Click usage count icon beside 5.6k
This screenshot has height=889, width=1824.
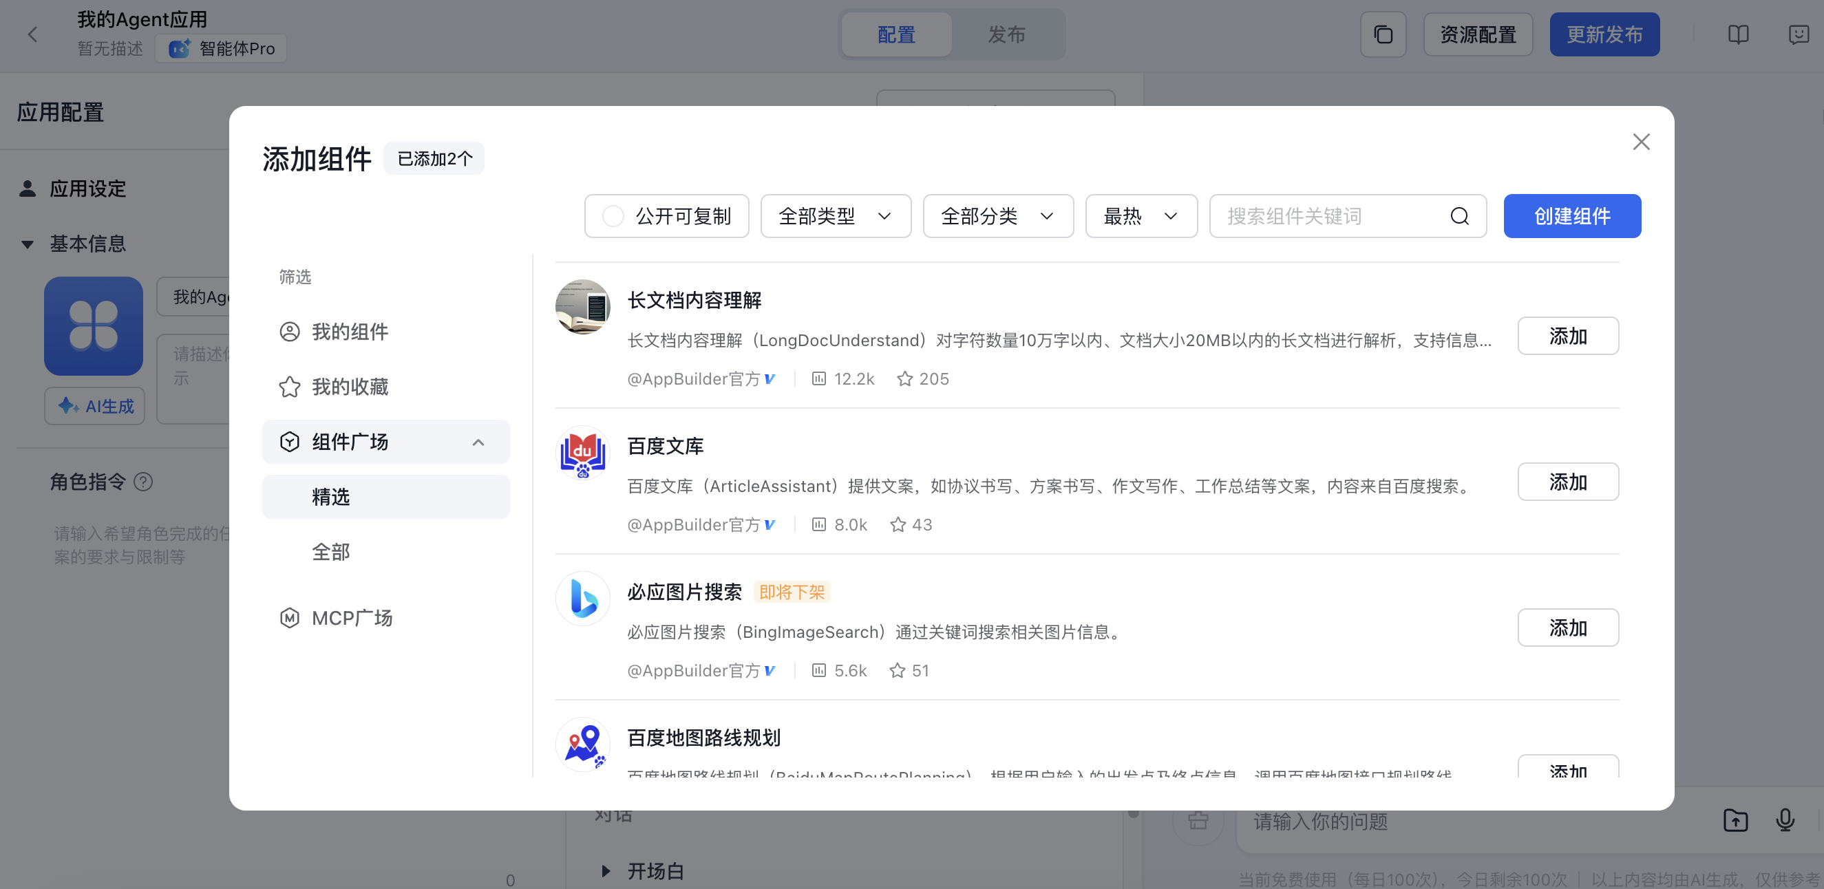(x=818, y=670)
